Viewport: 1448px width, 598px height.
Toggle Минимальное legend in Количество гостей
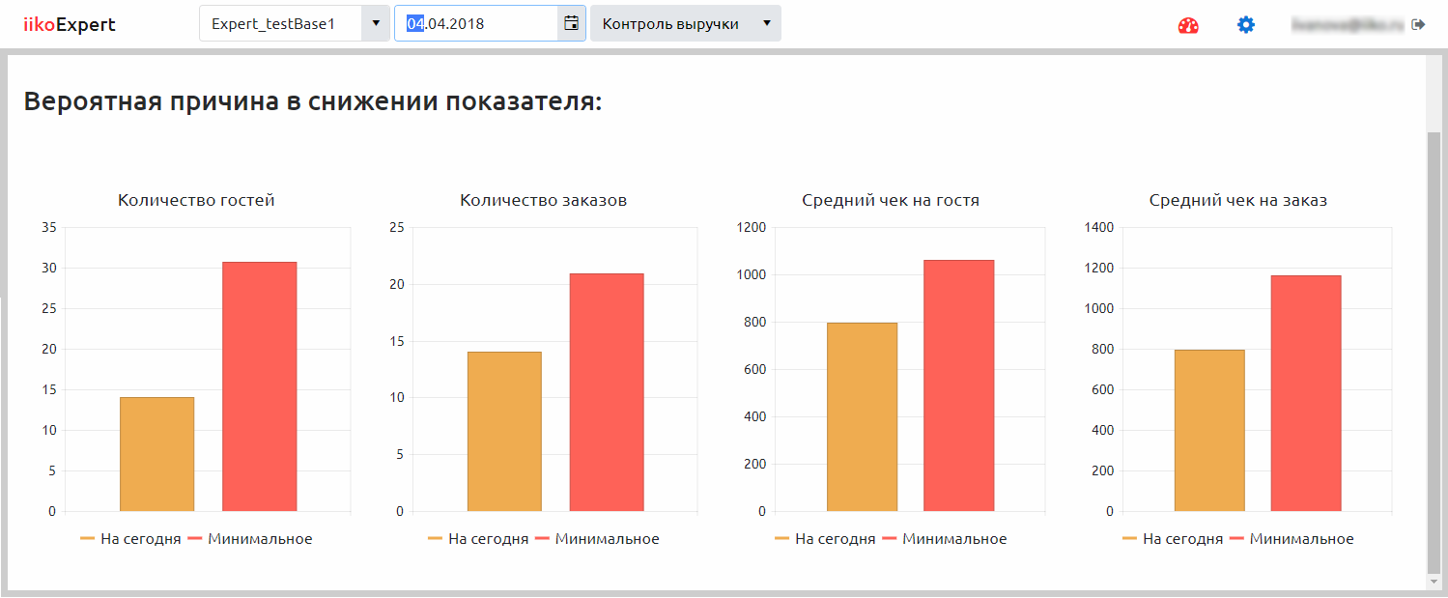pos(250,539)
